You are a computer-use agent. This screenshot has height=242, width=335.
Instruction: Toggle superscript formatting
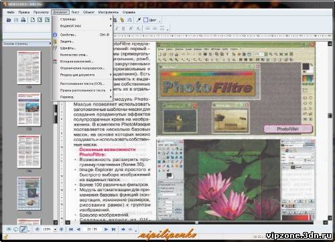(131, 29)
